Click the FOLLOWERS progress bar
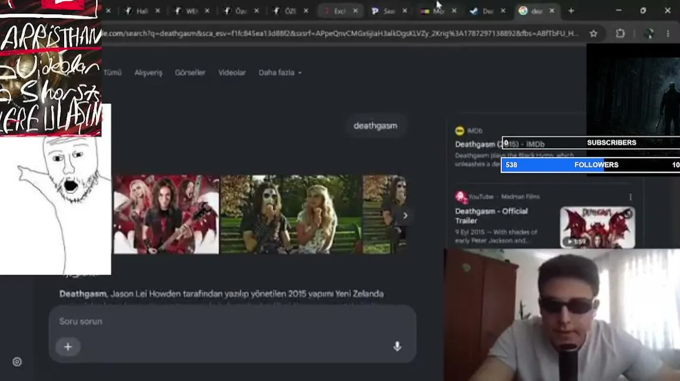This screenshot has height=381, width=680. click(590, 165)
